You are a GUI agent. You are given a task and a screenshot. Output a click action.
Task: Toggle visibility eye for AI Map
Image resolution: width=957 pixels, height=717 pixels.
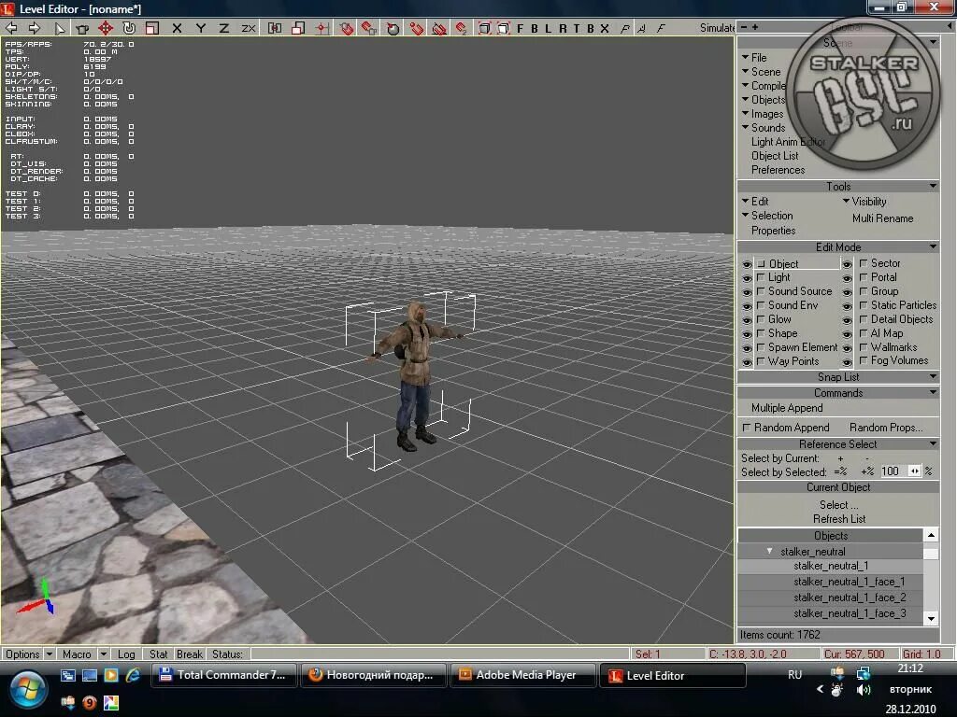(847, 334)
